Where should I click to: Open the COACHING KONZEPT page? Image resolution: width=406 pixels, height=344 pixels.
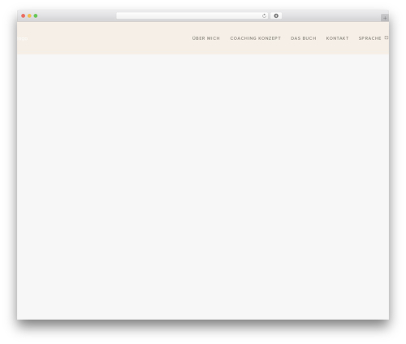click(x=255, y=38)
